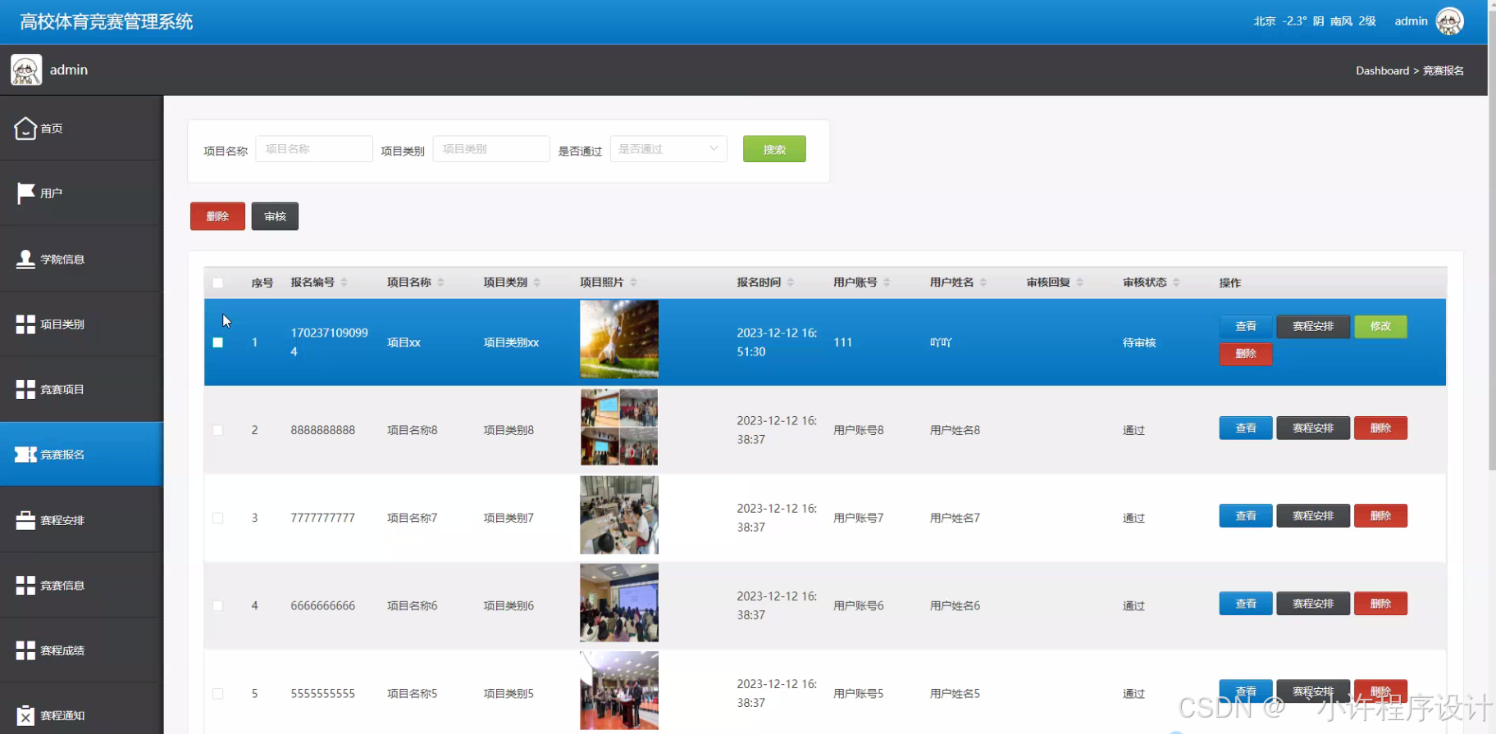
Task: Sort by 报名编号 column arrows
Action: [x=344, y=282]
